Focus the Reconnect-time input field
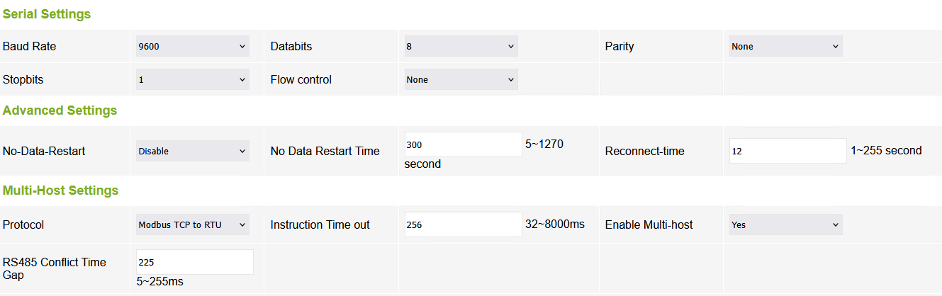 tap(787, 151)
